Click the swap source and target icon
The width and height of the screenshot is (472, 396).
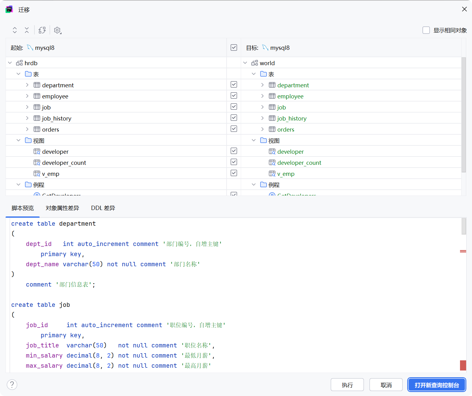pos(42,30)
